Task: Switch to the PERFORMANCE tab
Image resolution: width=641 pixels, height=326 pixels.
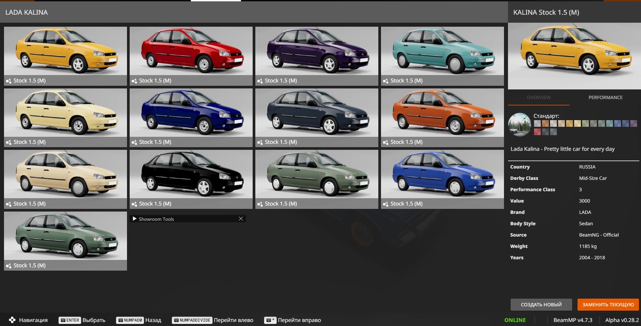Action: click(x=605, y=97)
